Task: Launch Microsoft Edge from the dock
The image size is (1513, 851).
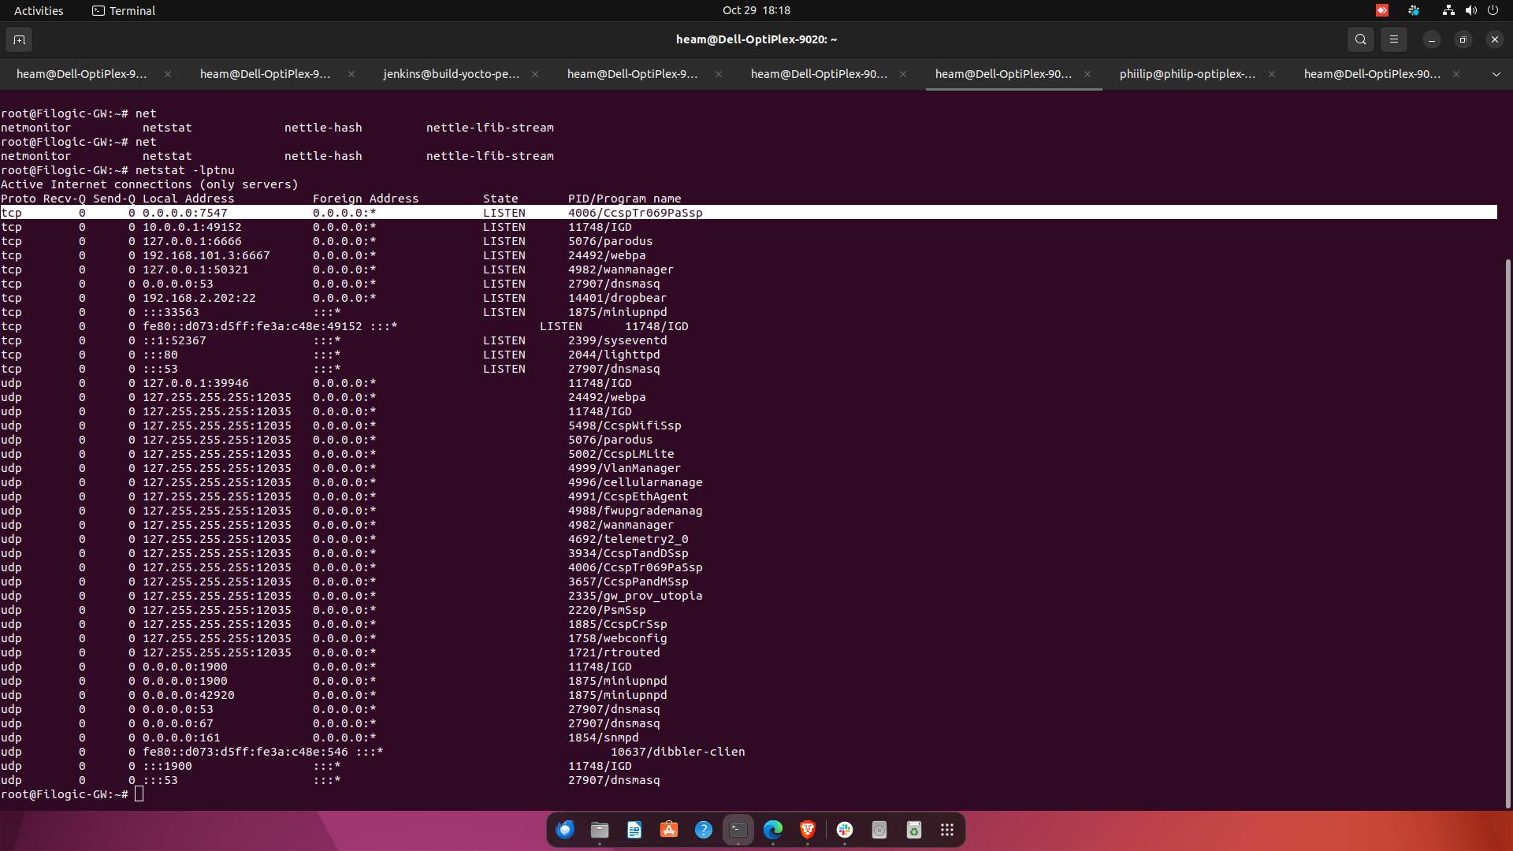Action: (x=773, y=830)
